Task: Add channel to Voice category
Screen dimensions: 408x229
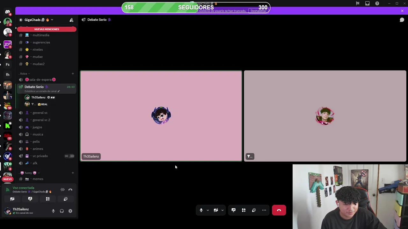Action: [73, 74]
